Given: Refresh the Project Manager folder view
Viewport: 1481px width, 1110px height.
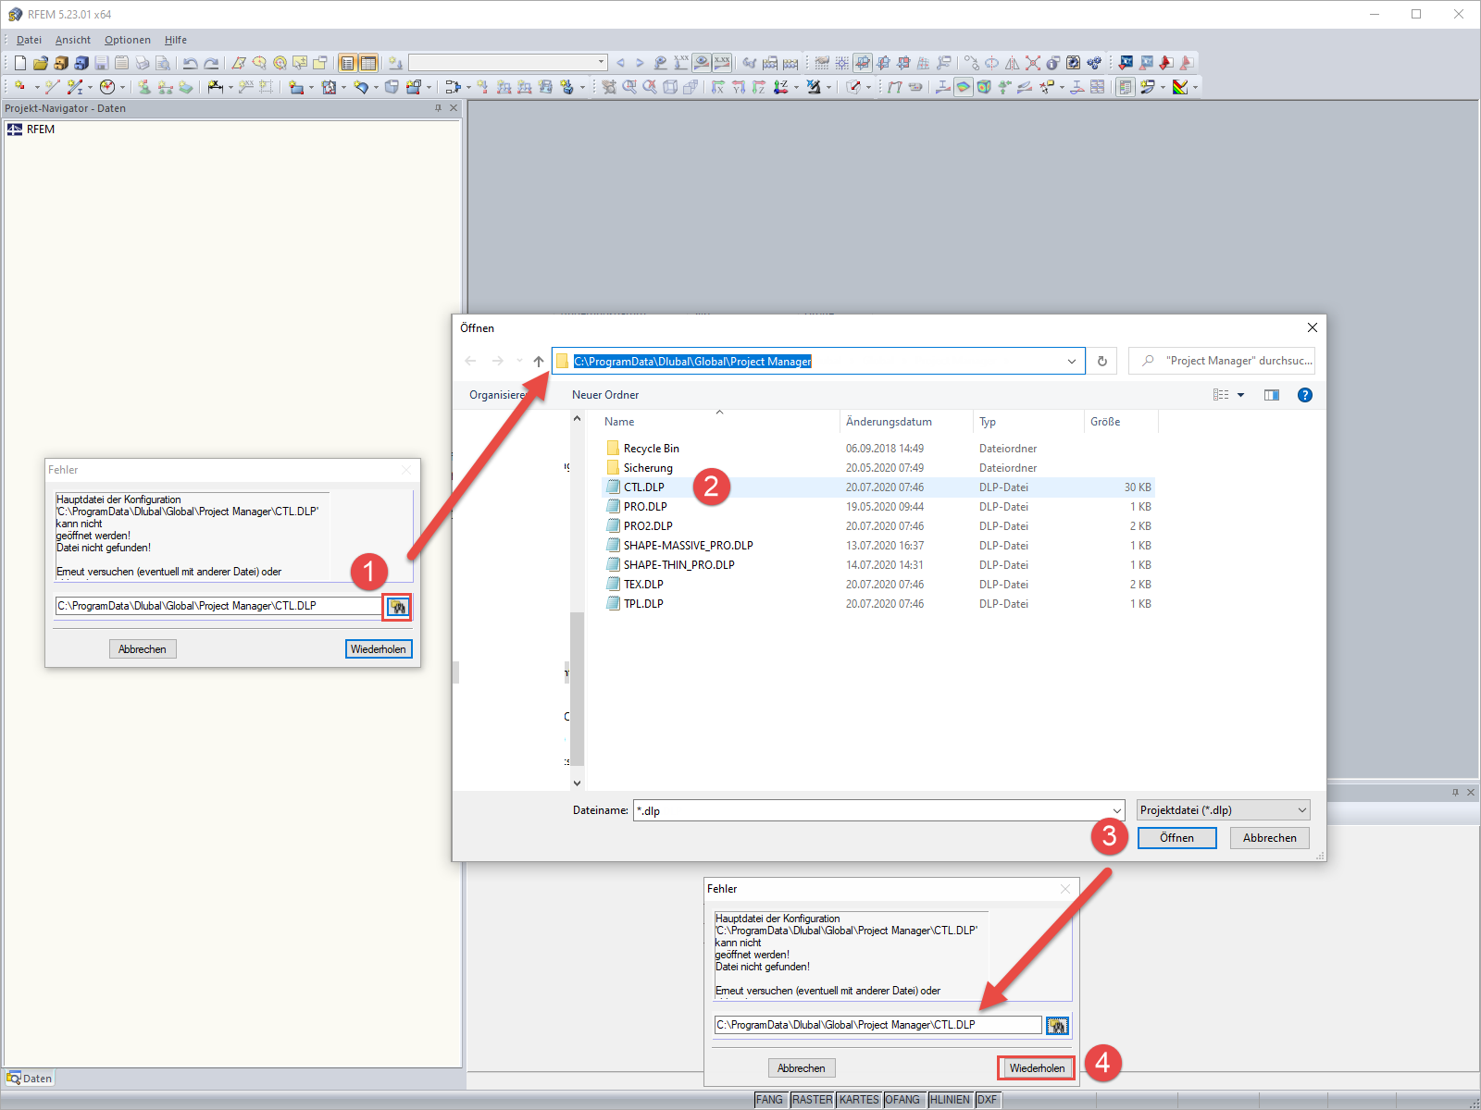Looking at the screenshot, I should [x=1101, y=361].
